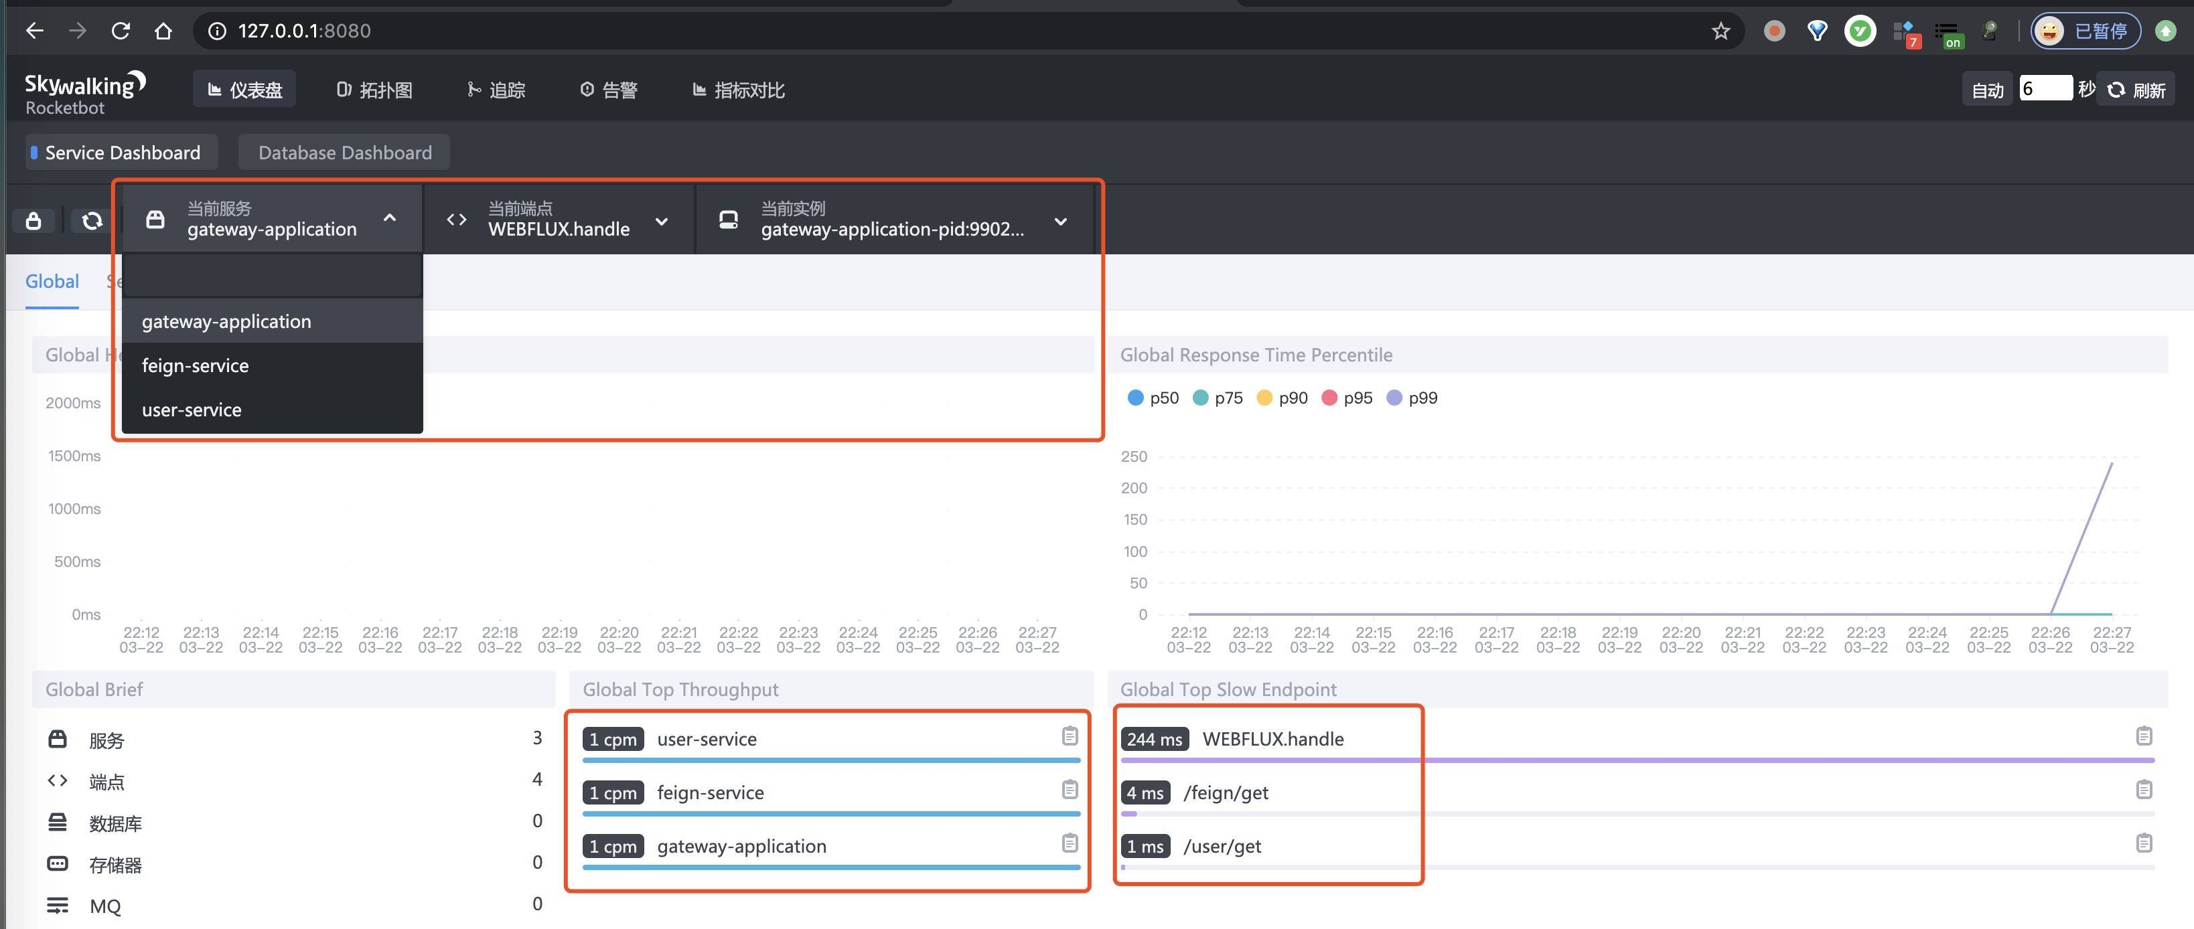Viewport: 2194px width, 929px height.
Task: Click the 存储器 storage icon in Global Brief
Action: pos(57,863)
